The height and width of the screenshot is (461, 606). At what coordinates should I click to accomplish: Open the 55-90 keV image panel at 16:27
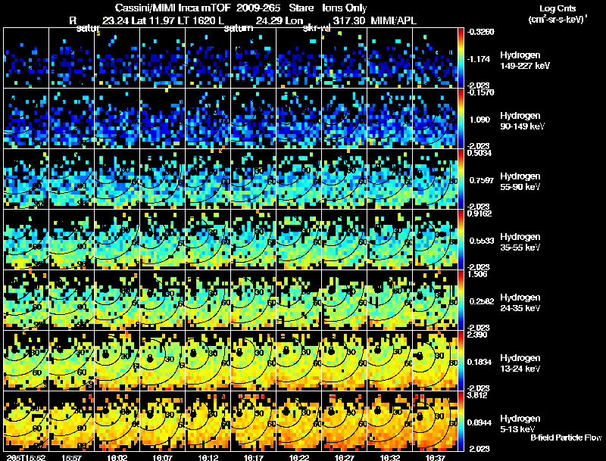[345, 179]
